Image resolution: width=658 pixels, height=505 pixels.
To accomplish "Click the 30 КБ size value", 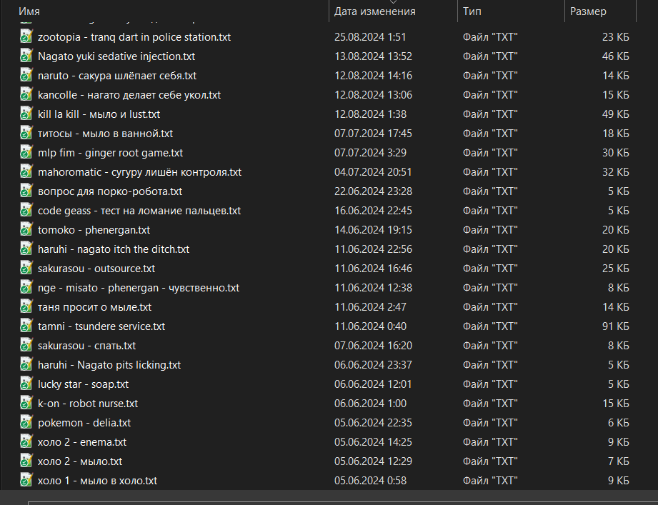I will (x=616, y=153).
